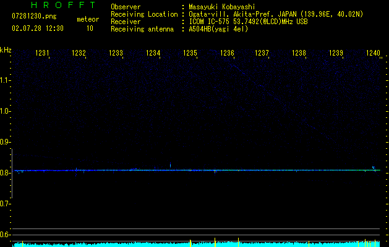Click the 1.1 kHz frequency label

(x=6, y=80)
